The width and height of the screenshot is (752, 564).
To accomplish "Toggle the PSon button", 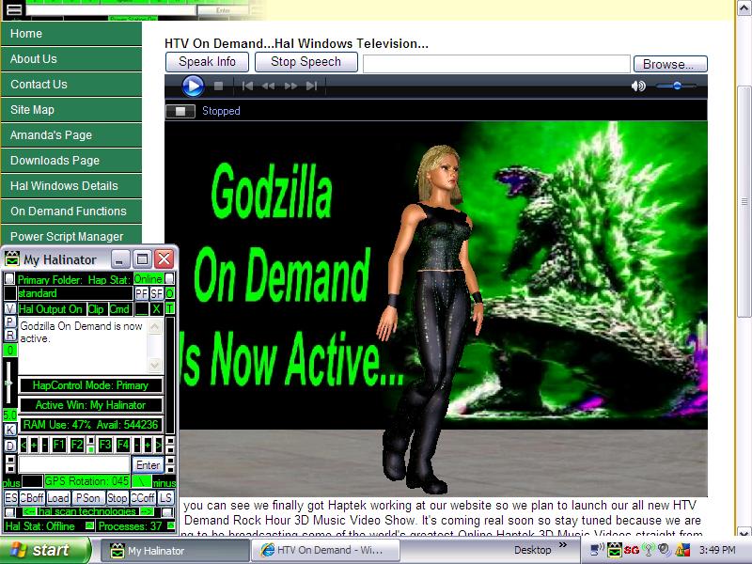I will point(88,498).
